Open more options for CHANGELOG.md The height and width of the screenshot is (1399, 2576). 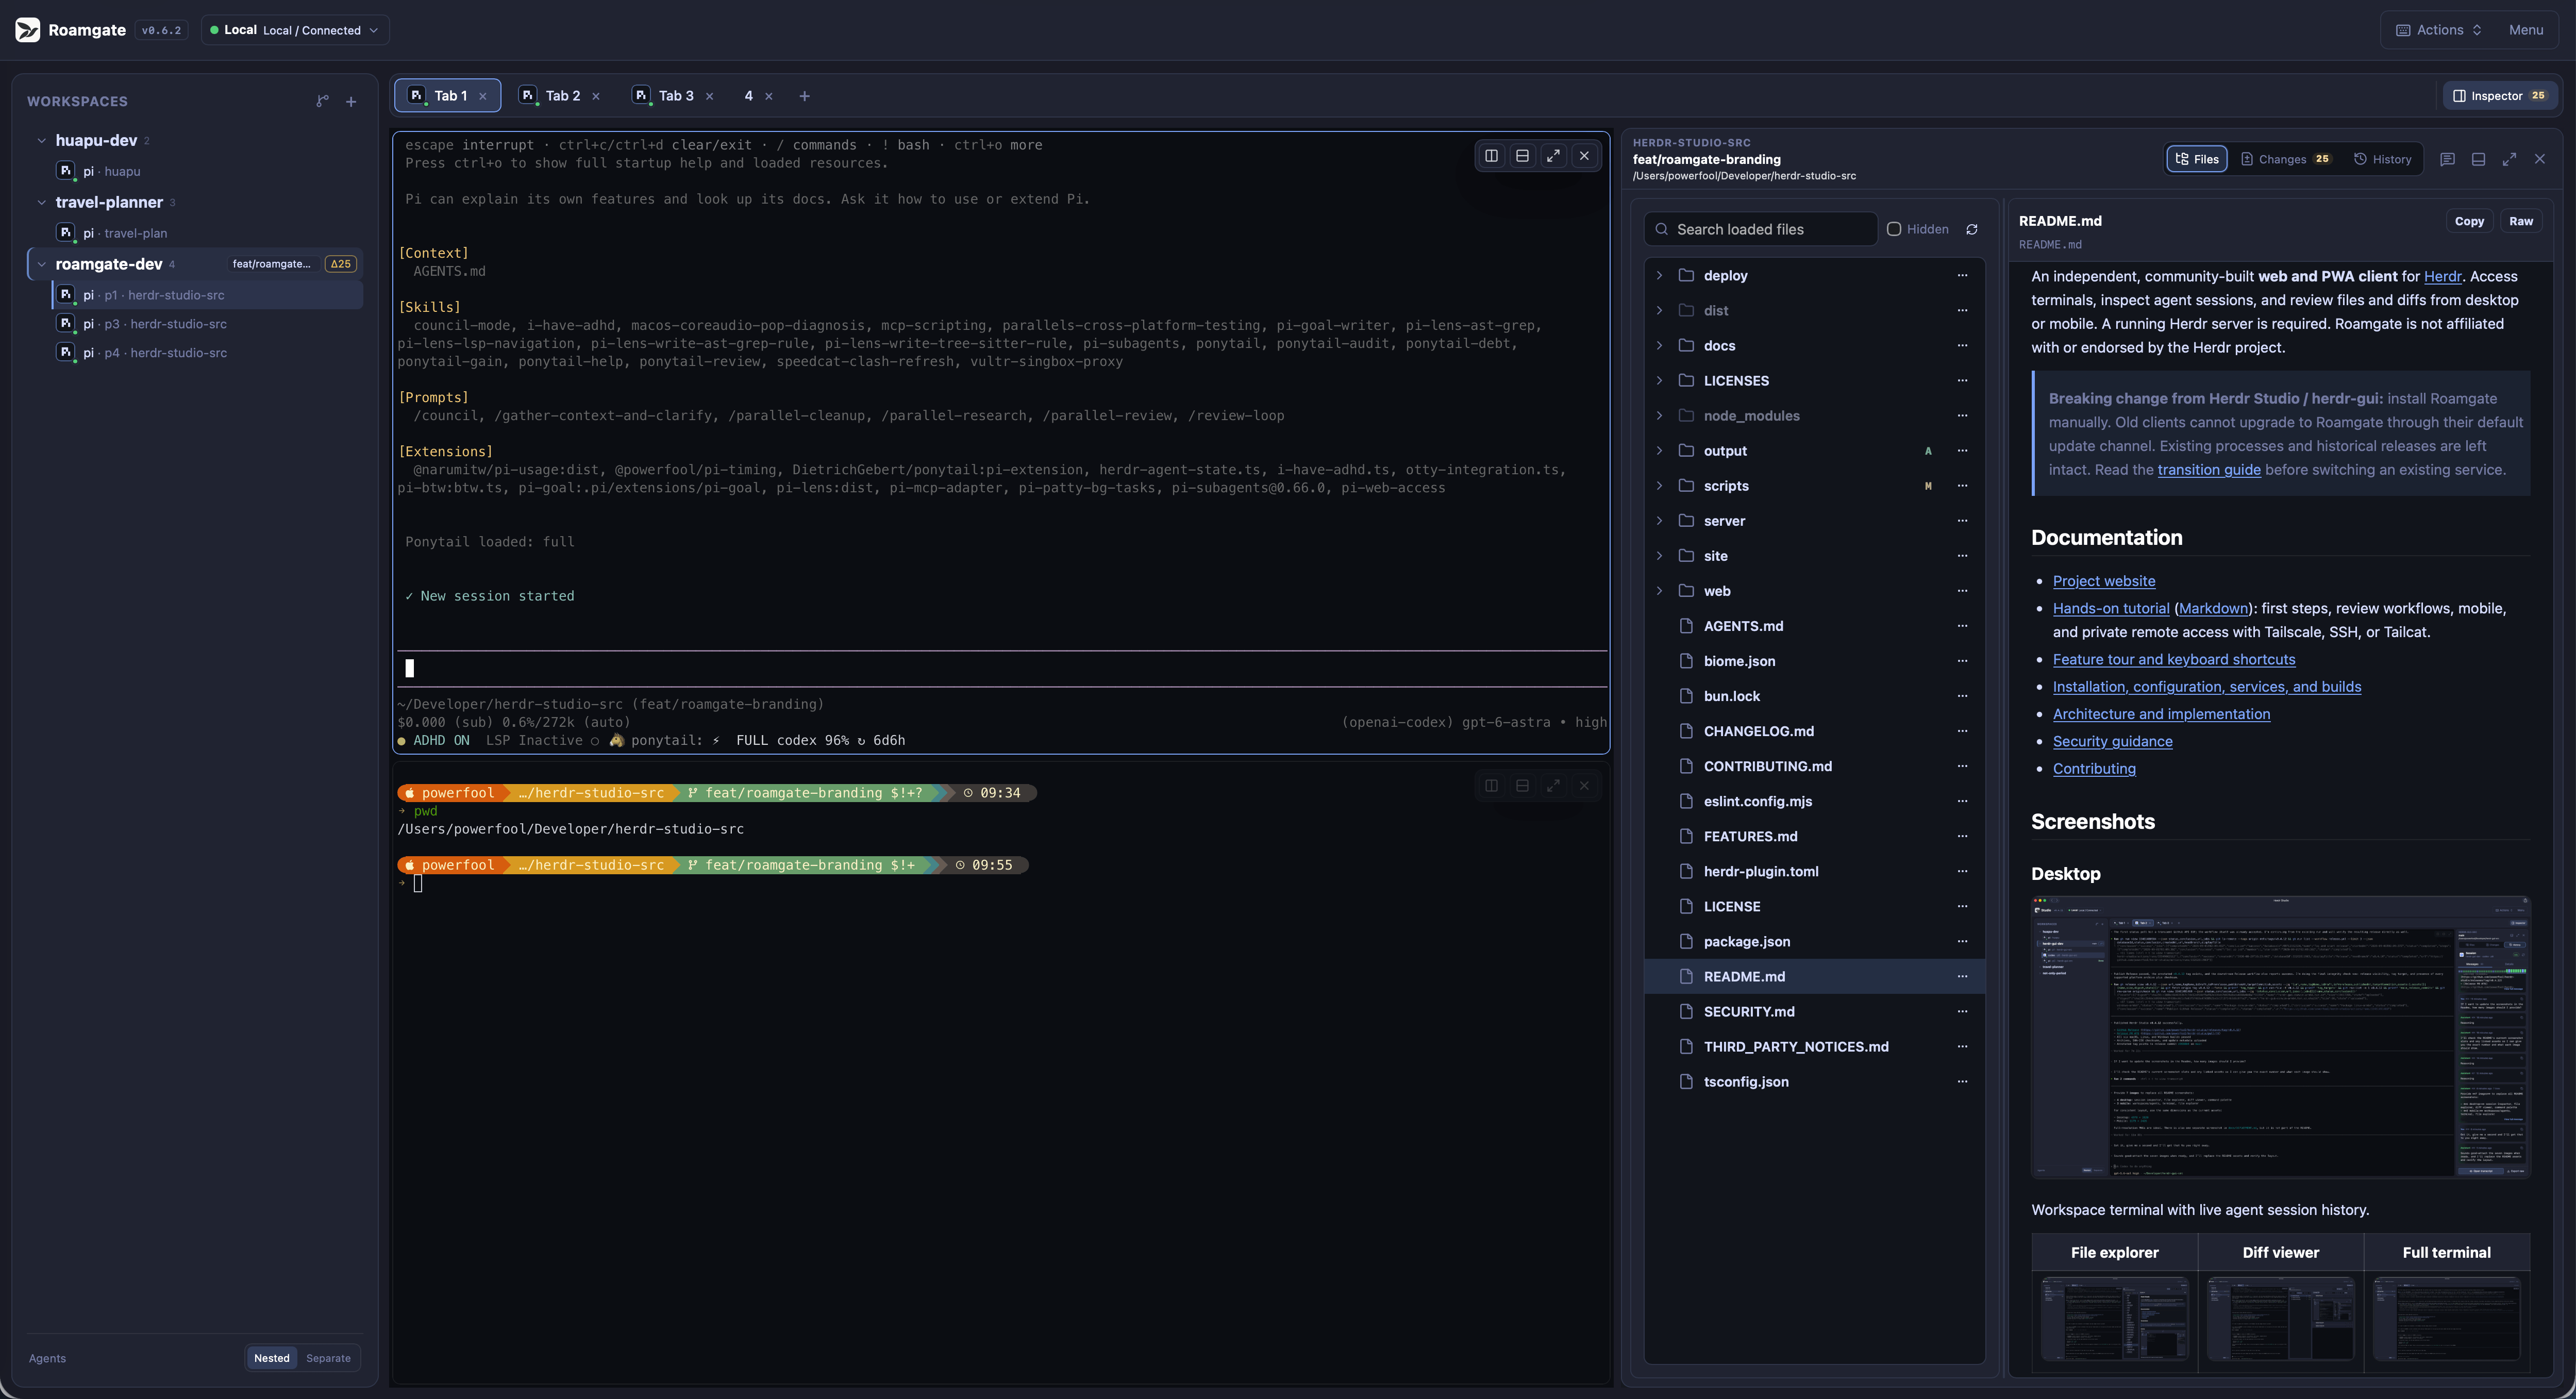(1962, 731)
